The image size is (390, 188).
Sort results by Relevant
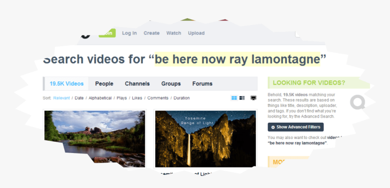tap(61, 98)
